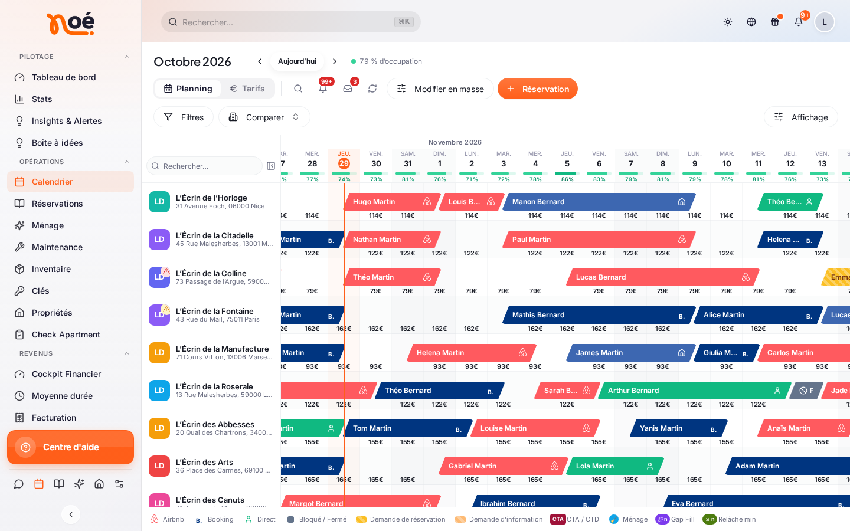850x531 pixels.
Task: Toggle the property list panel icon
Action: pos(271,166)
